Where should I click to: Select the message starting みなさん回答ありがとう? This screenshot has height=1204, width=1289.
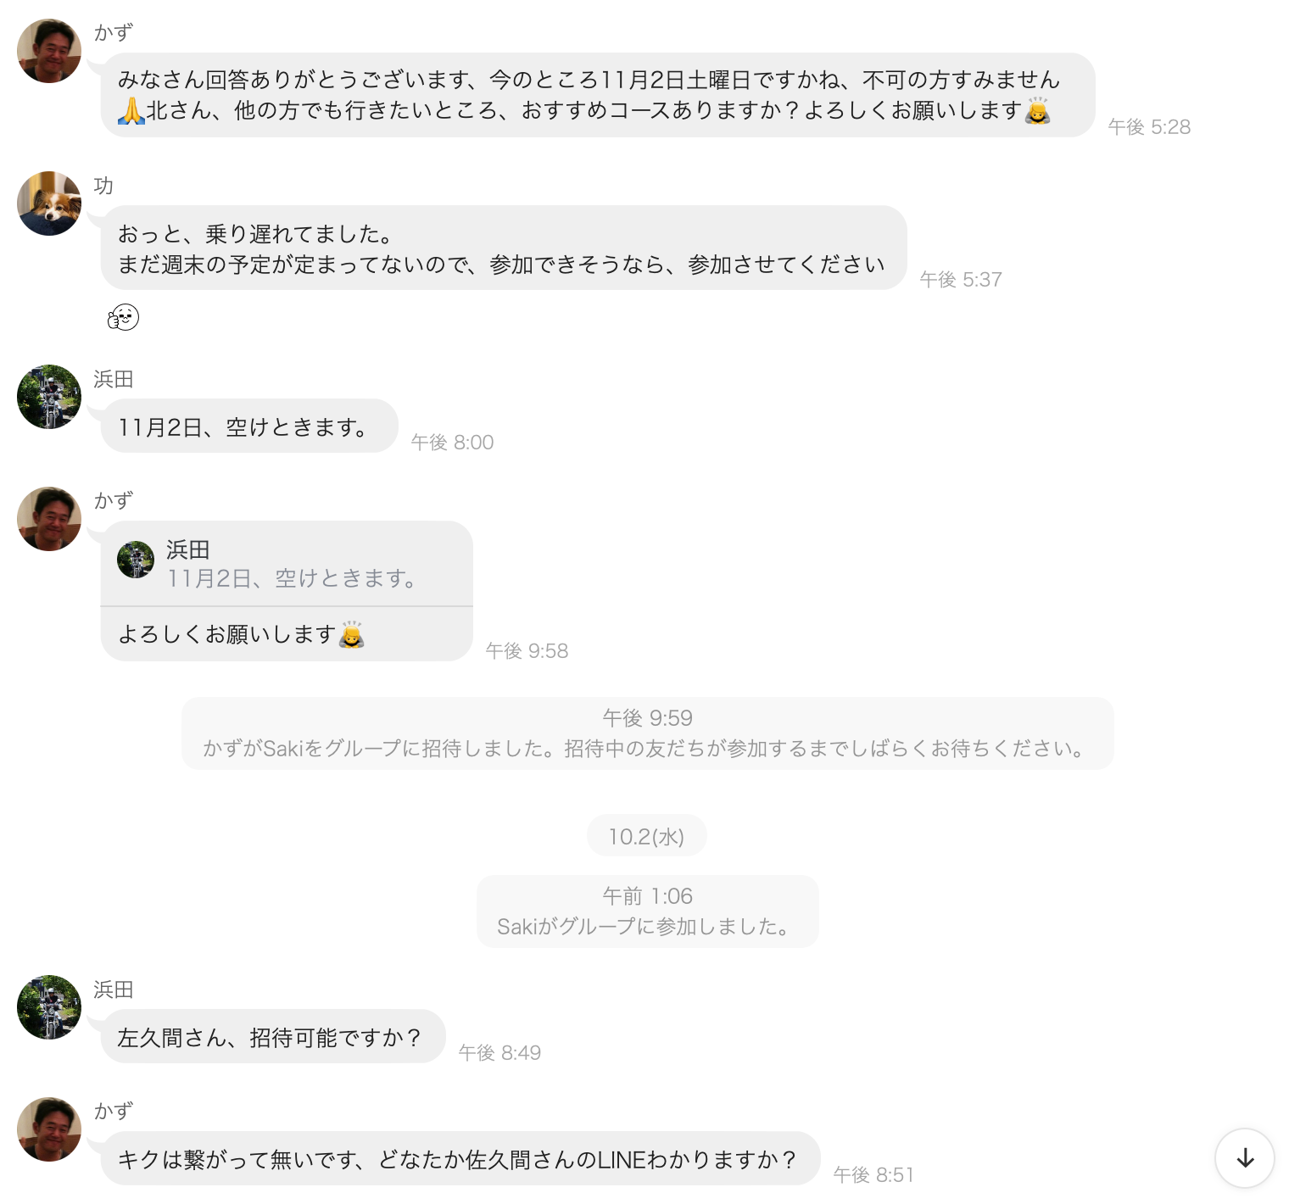tap(598, 95)
